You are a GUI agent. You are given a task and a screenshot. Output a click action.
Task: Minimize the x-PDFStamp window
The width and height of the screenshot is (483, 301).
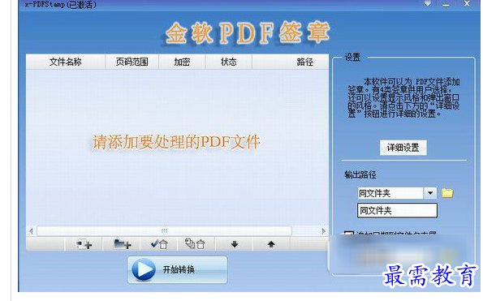point(446,5)
